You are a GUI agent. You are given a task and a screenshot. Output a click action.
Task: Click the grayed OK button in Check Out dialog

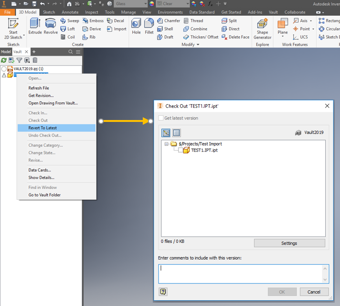coord(282,292)
